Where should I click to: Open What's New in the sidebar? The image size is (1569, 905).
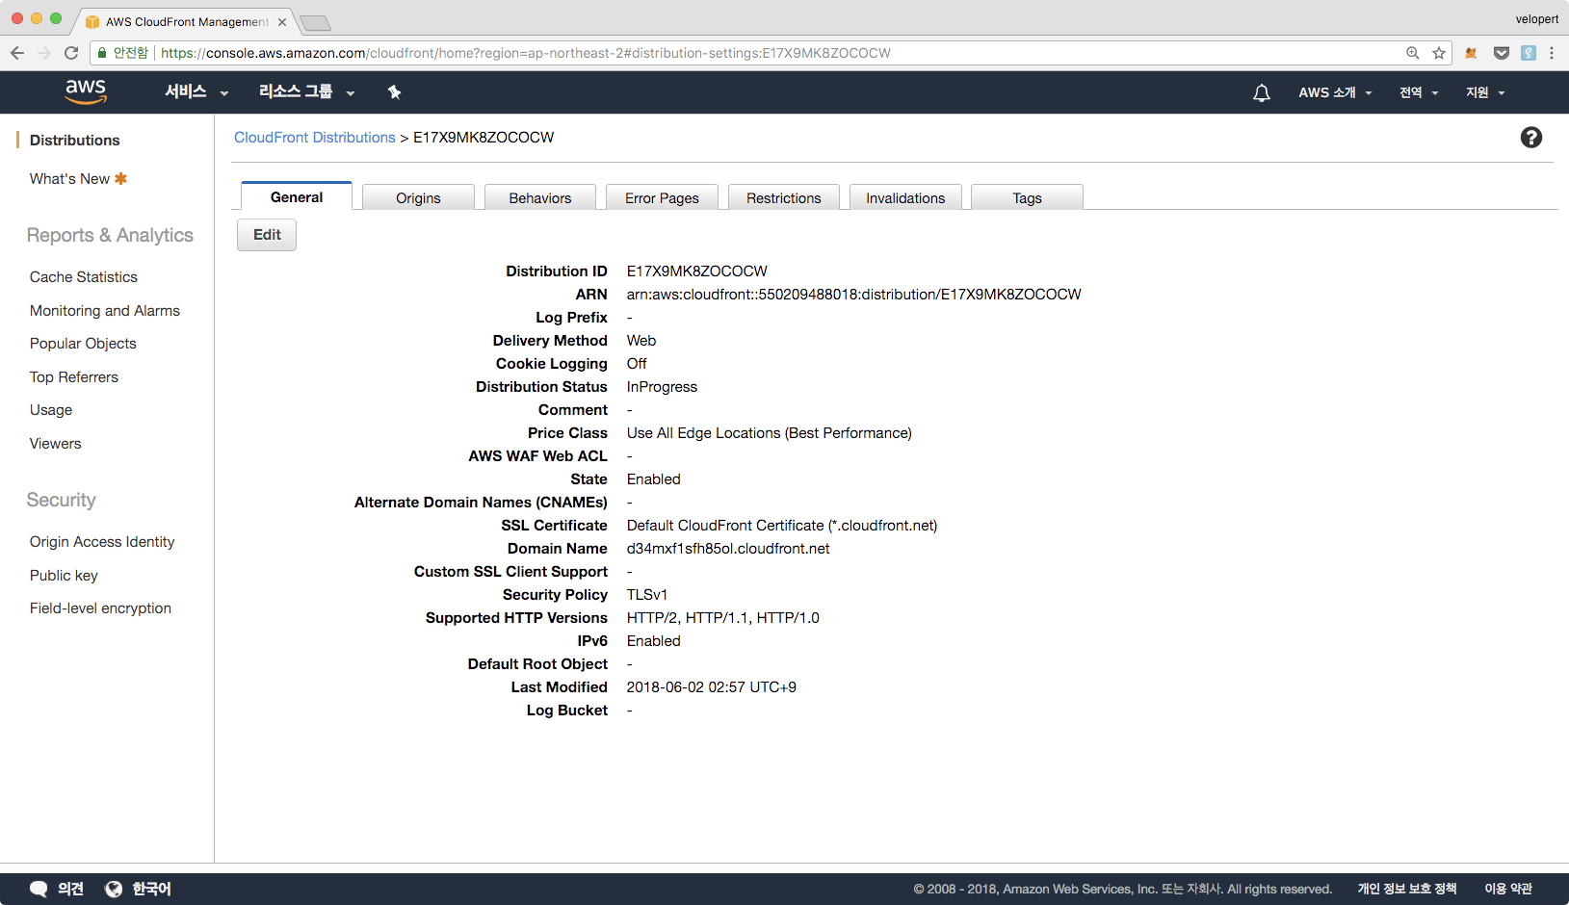[x=69, y=179]
